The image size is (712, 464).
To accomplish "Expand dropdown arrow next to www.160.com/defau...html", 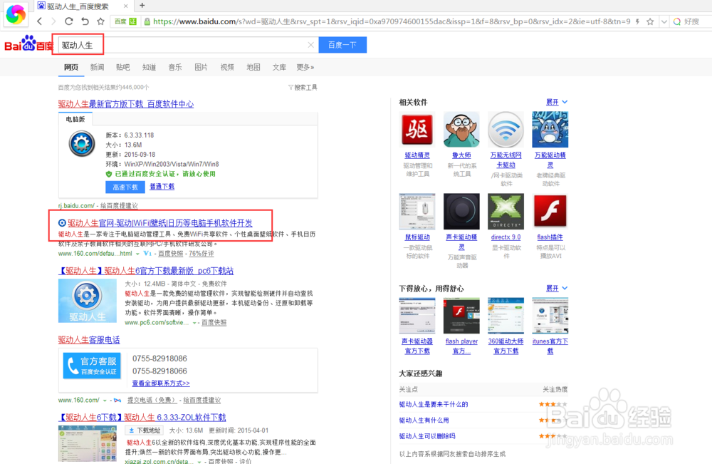I will click(x=137, y=254).
